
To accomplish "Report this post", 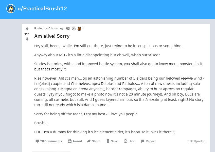I will (148, 141).
